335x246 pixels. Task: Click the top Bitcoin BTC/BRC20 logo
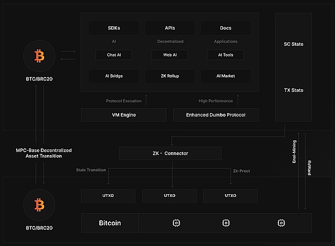point(39,57)
